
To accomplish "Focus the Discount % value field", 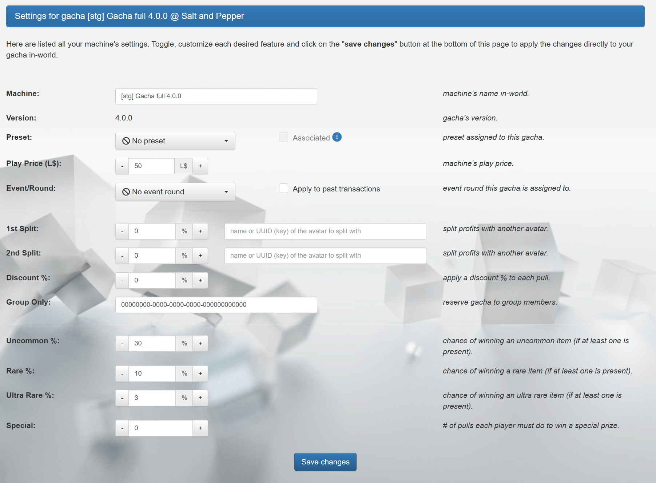I will 152,280.
